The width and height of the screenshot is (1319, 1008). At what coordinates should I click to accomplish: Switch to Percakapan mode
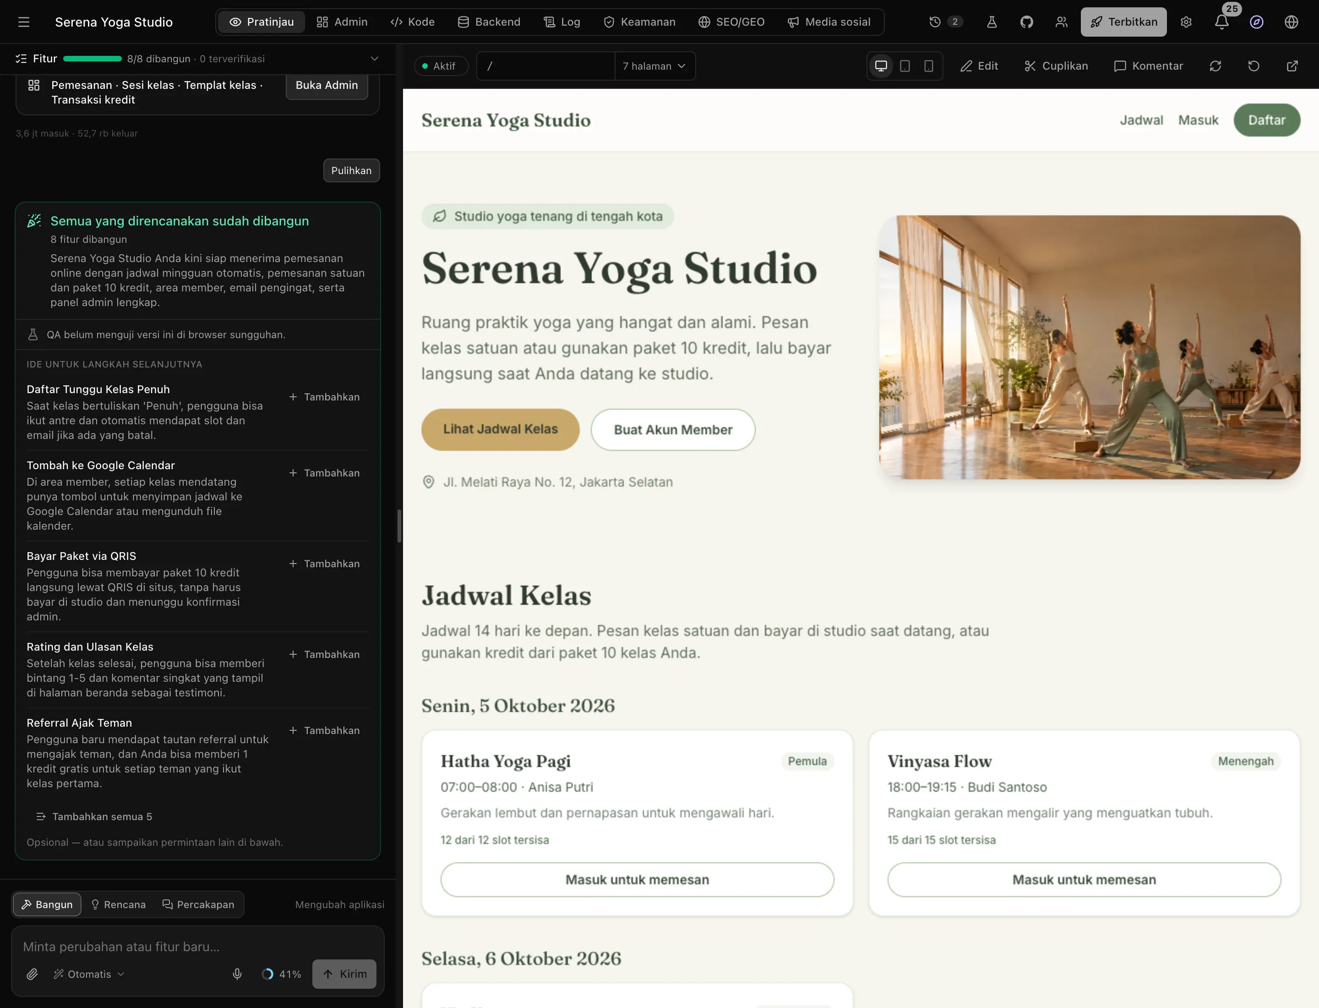pyautogui.click(x=199, y=904)
